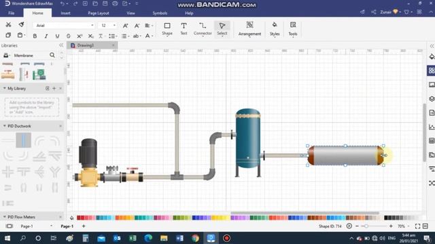Image resolution: width=435 pixels, height=244 pixels.
Task: Expand the PID Flow Meters section
Action: (5, 217)
